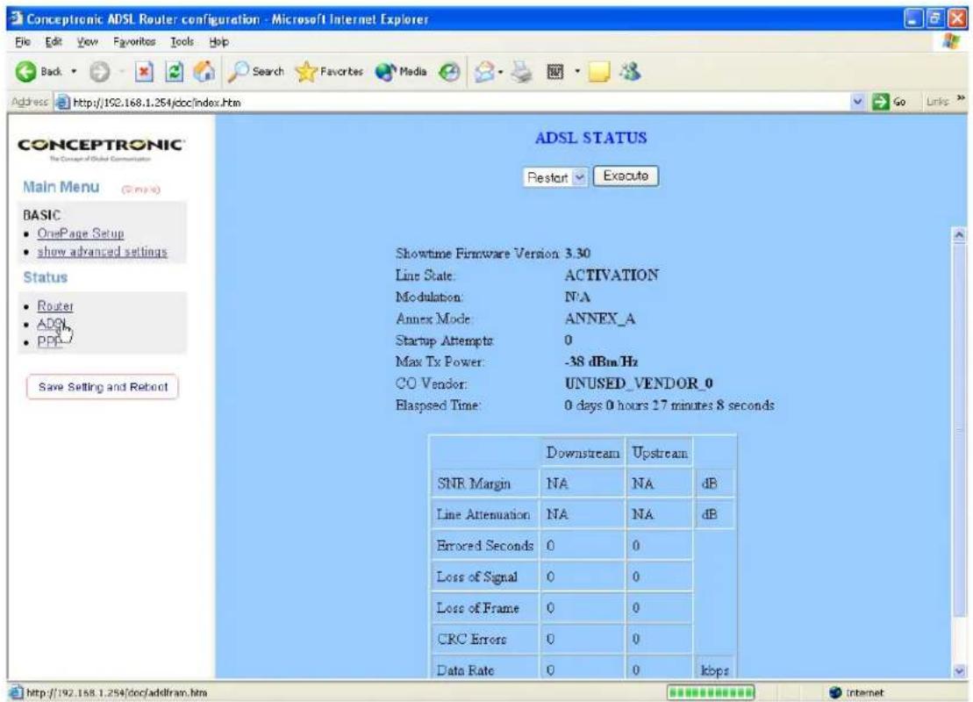Click the Back arrow button
This screenshot has height=702, width=973.
pos(26,72)
